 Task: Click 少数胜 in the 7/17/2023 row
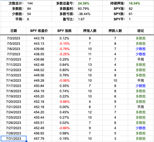click(x=141, y=86)
